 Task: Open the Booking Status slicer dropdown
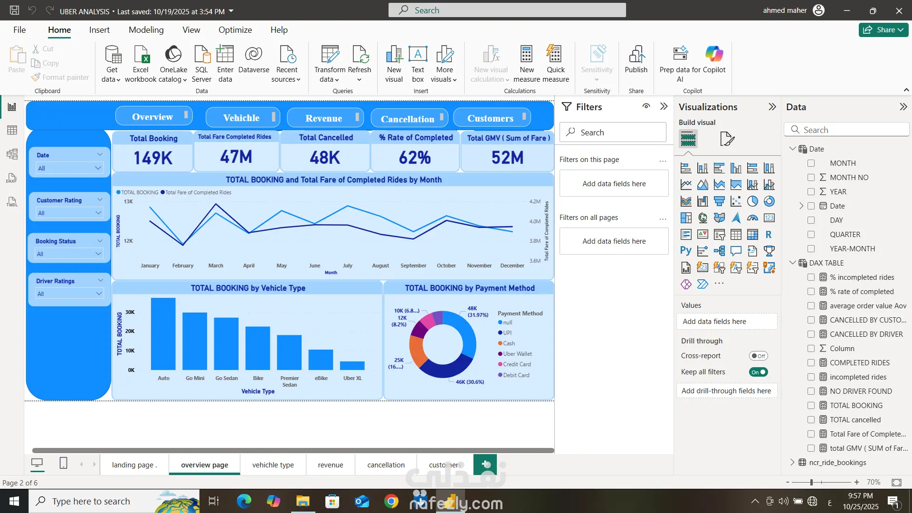click(x=69, y=254)
